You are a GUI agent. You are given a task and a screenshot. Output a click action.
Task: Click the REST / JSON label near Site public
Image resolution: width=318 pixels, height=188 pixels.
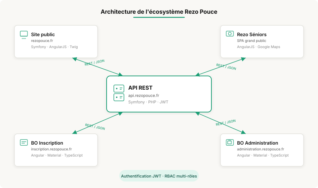pyautogui.click(x=95, y=63)
